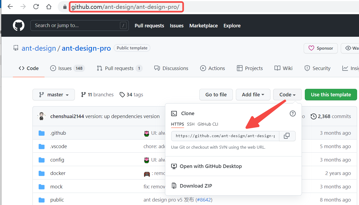
Task: Open the #8642 pull request link
Action: (204, 200)
